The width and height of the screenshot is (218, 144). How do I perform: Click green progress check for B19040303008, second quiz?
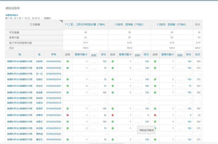click(112, 109)
